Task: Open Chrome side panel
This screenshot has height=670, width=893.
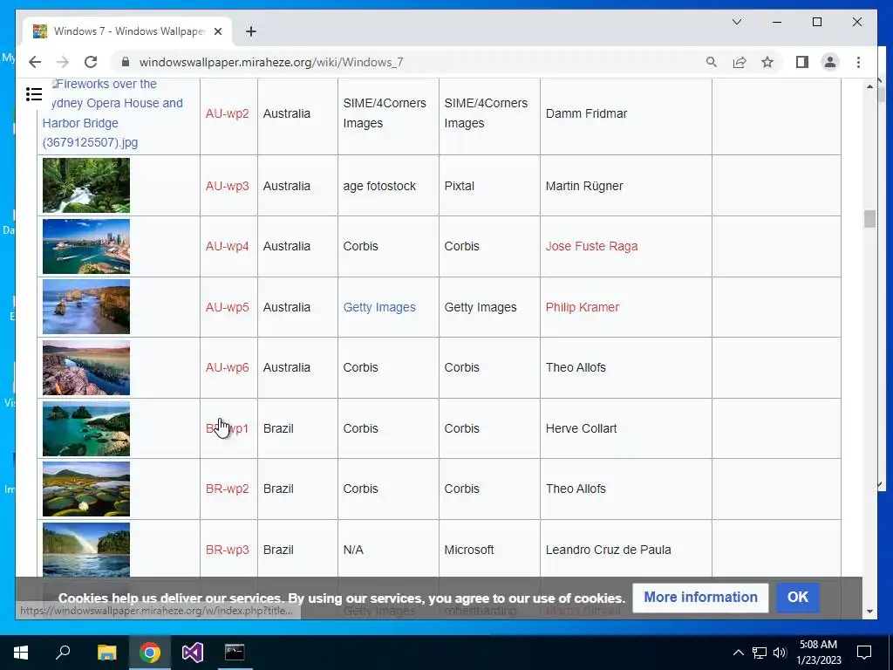Action: coord(802,62)
